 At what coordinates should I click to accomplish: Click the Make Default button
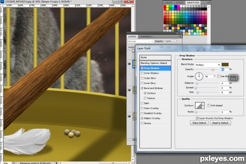[x=199, y=123]
